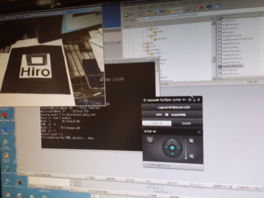Collapse the Data folder node
This screenshot has height=198, width=264.
point(147,29)
